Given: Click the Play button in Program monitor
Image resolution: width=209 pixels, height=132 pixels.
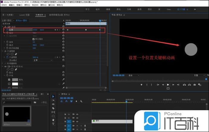Looking at the screenshot, I should (x=168, y=85).
